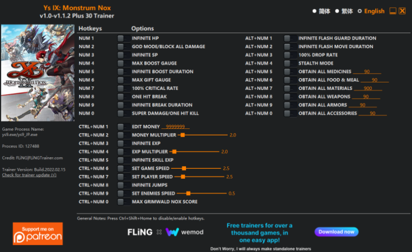Click game process name ys9.exe text
This screenshot has width=412, height=252.
click(x=20, y=134)
